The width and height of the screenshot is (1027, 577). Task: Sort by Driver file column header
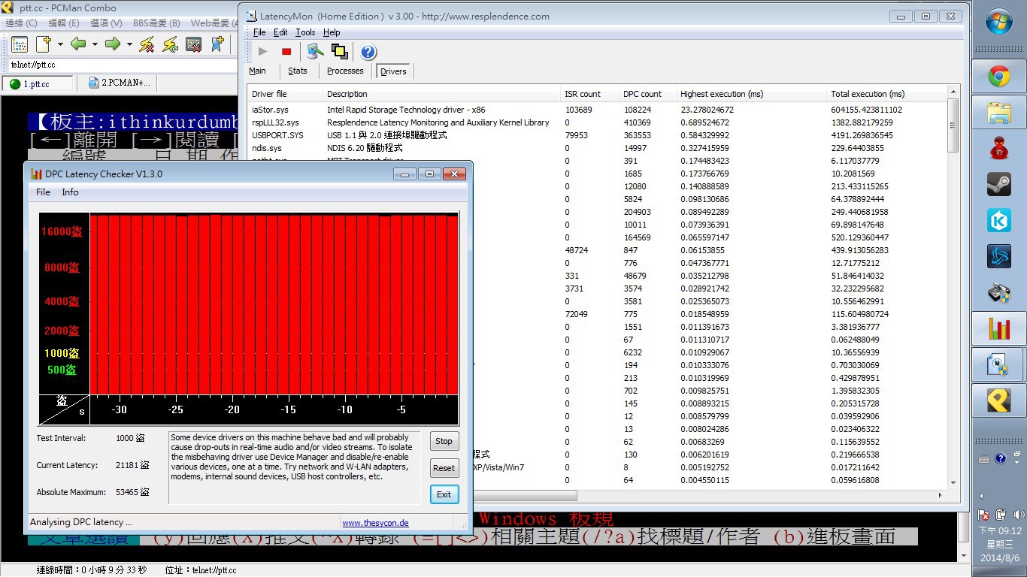[x=285, y=94]
